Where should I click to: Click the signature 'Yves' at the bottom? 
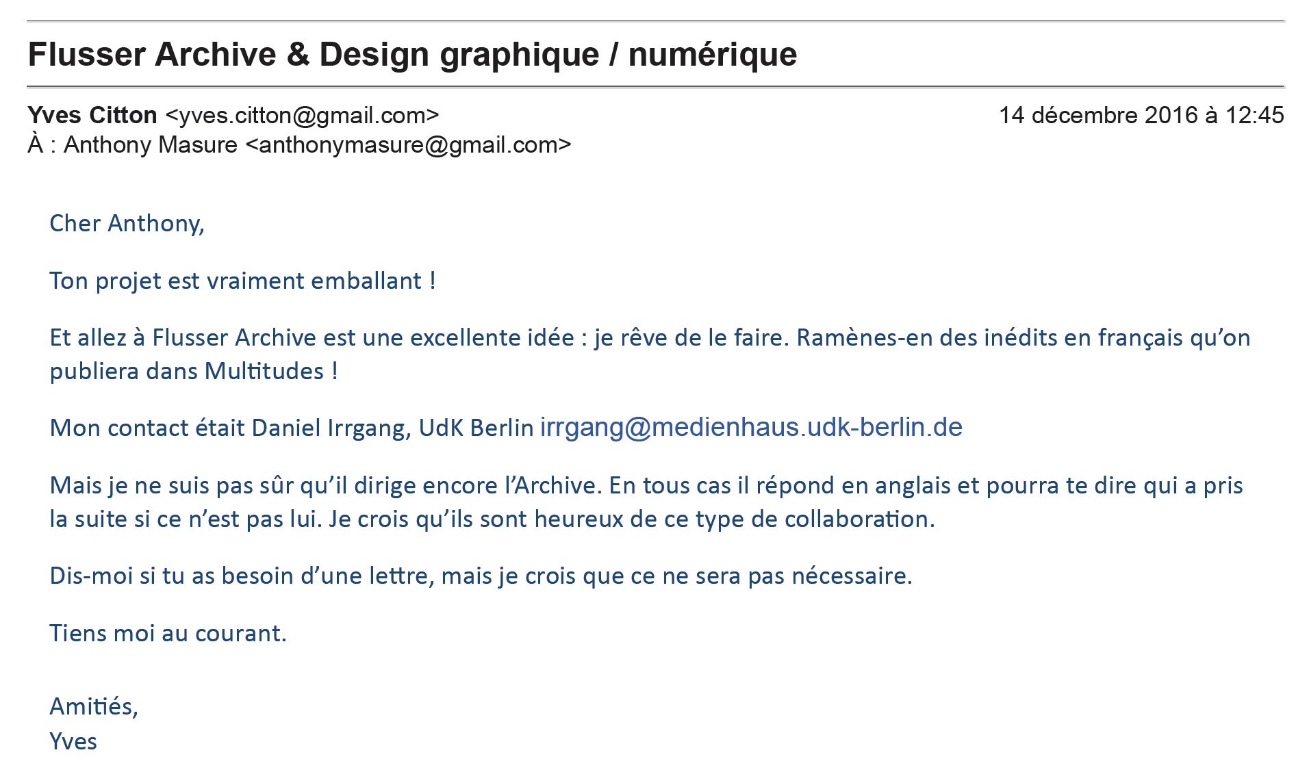click(x=73, y=742)
